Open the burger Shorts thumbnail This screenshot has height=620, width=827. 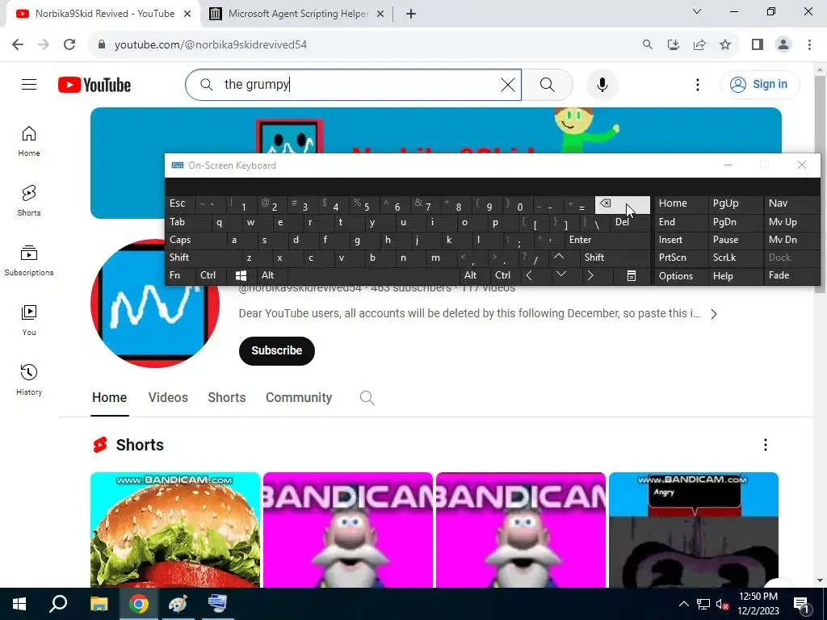(175, 530)
